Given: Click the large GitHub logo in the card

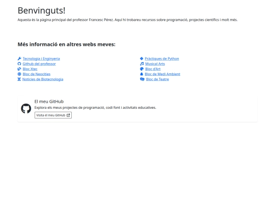Looking at the screenshot, I should click(26, 108).
